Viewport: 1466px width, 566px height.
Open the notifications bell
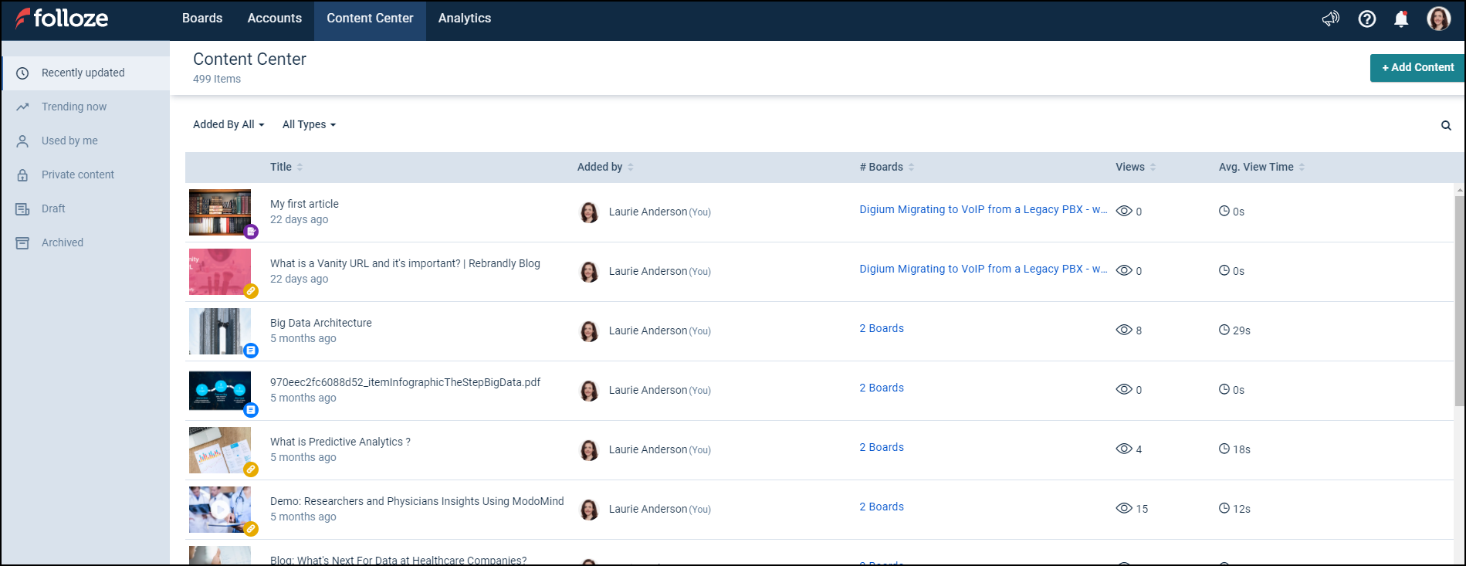pyautogui.click(x=1401, y=19)
